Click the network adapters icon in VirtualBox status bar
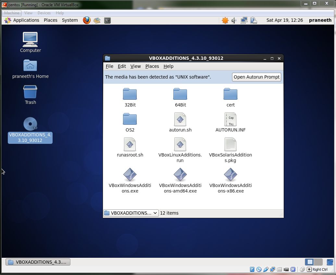 pyautogui.click(x=273, y=269)
